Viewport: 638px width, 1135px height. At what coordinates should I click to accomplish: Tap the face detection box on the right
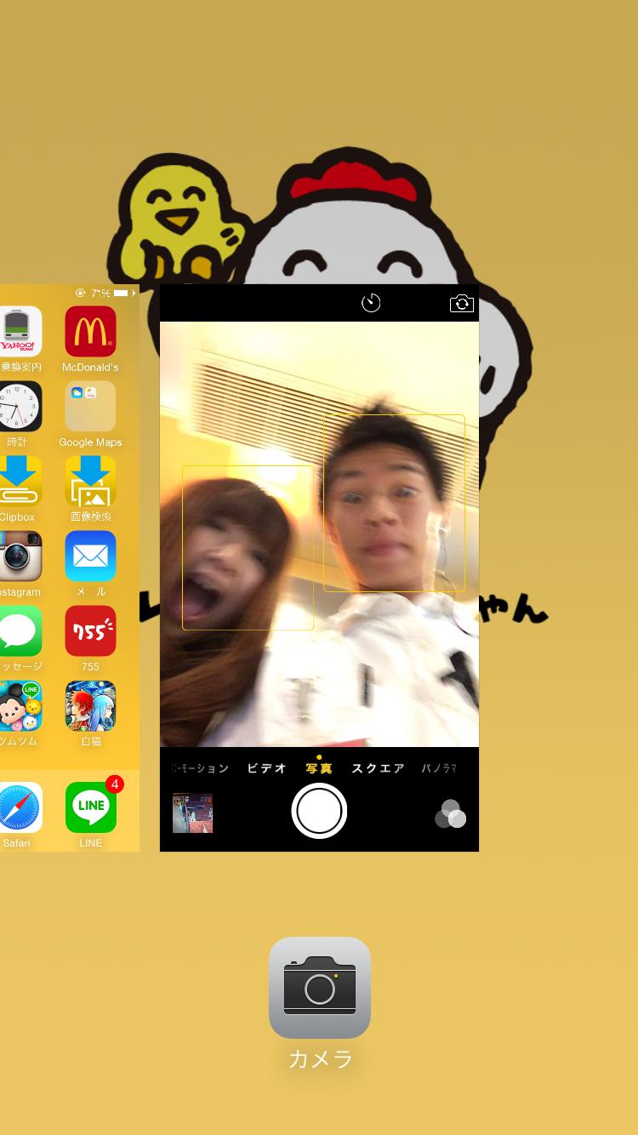click(394, 503)
